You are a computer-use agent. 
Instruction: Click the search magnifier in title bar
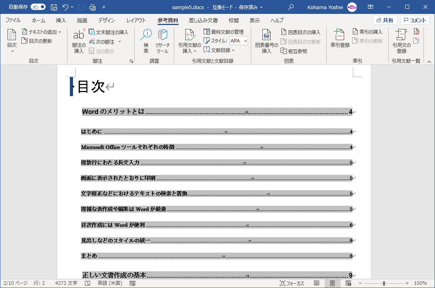291,7
